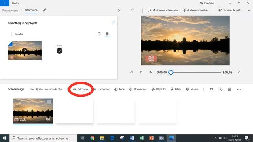Open Word from the taskbar
The height and width of the screenshot is (142, 253).
coord(132,138)
